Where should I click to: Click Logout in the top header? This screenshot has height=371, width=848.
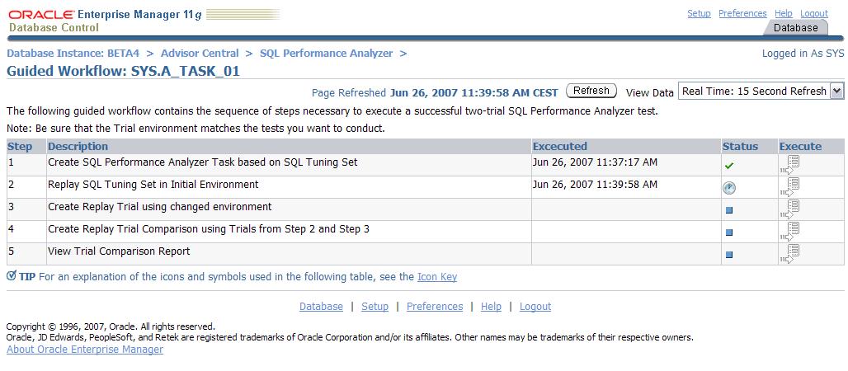click(x=813, y=13)
